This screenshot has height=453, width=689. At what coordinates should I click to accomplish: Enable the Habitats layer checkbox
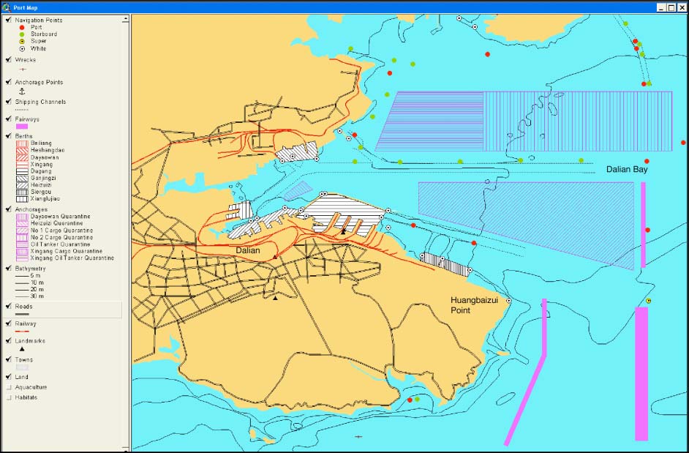7,397
